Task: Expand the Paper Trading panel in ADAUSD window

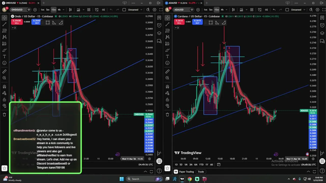Action: pos(308,172)
